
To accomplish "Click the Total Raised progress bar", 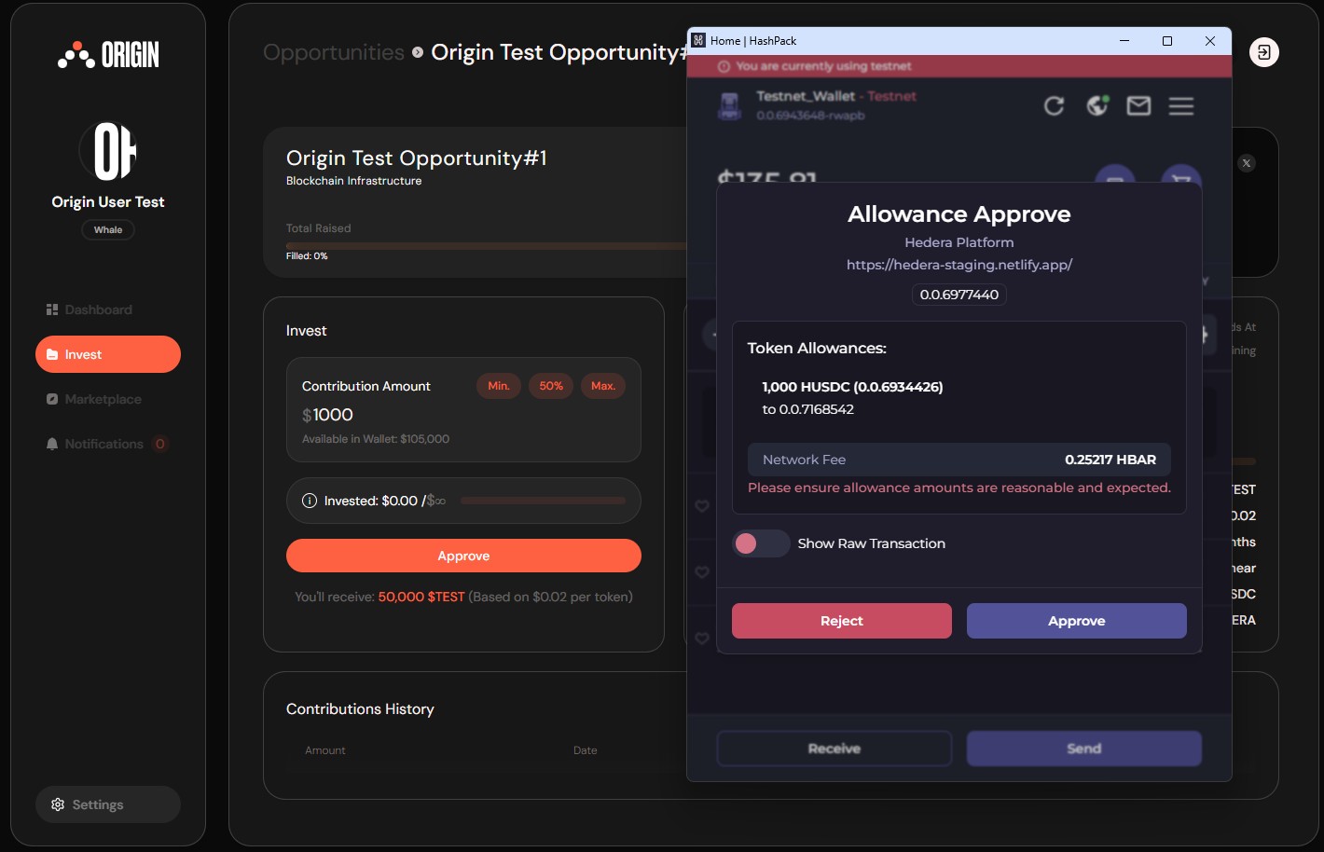I will 485,245.
